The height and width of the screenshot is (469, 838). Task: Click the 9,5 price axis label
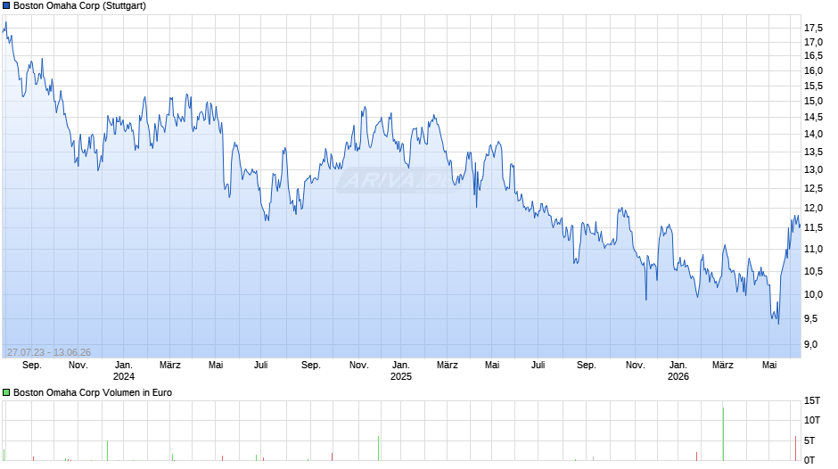click(810, 318)
